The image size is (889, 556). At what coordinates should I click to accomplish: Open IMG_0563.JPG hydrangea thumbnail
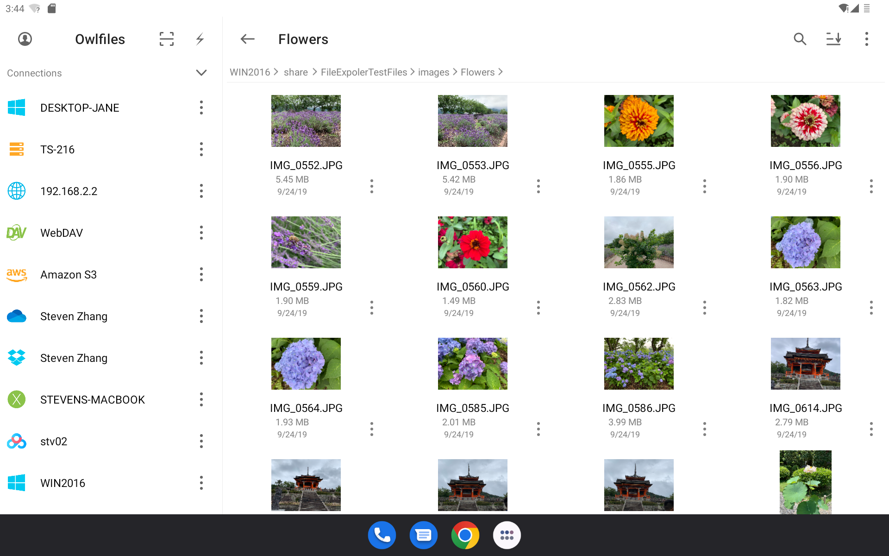click(806, 242)
